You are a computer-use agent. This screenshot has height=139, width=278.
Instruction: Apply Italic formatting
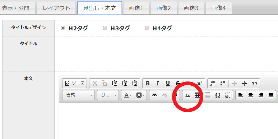point(158,83)
